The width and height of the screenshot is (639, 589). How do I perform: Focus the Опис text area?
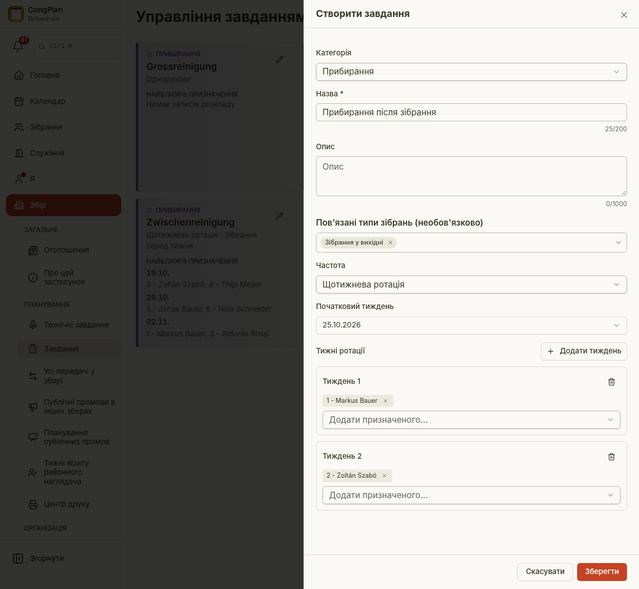coord(471,176)
